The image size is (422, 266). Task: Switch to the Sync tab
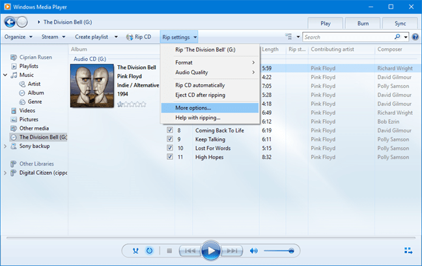tap(401, 23)
